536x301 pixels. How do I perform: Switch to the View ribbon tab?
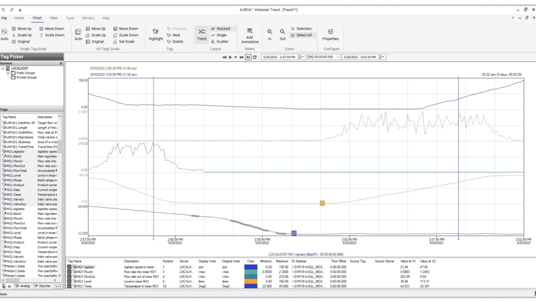[x=54, y=18]
